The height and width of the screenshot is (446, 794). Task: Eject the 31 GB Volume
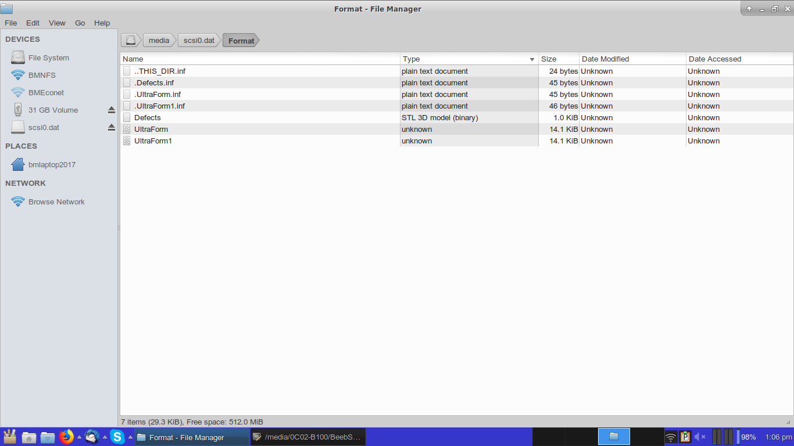pyautogui.click(x=112, y=110)
